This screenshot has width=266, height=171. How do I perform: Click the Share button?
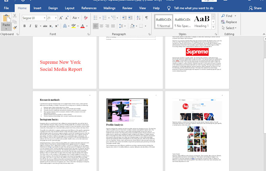pyautogui.click(x=255, y=8)
